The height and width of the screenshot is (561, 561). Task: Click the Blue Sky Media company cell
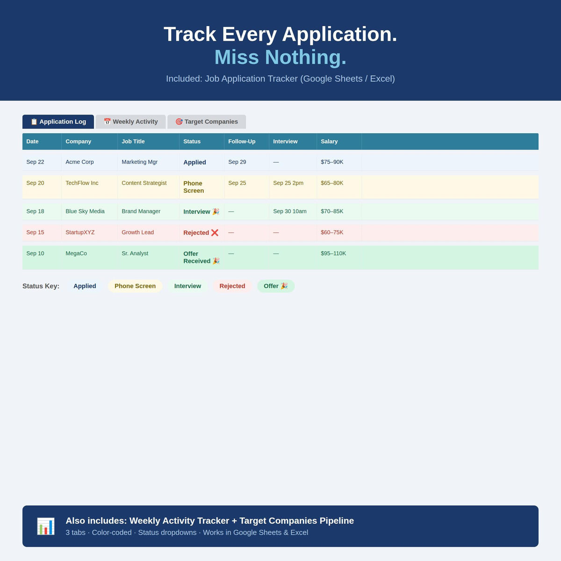tap(90, 211)
